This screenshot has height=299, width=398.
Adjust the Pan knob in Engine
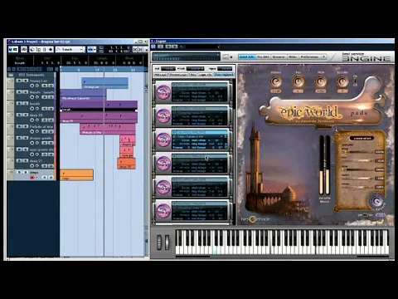point(298,81)
